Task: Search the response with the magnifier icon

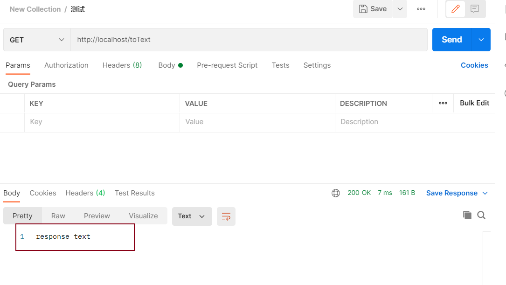Action: [481, 215]
